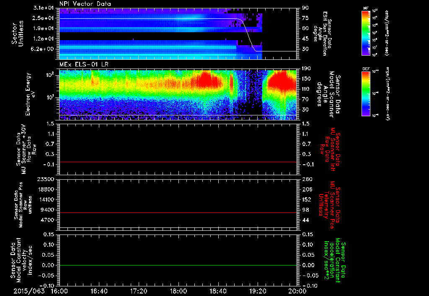The width and height of the screenshot is (429, 296).
Task: Click the 18:00 time tick label
Action: [178, 291]
